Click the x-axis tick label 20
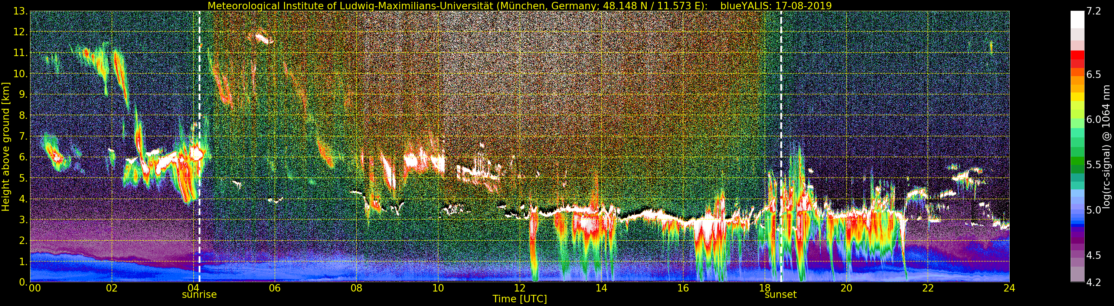The height and width of the screenshot is (306, 1114). [846, 288]
